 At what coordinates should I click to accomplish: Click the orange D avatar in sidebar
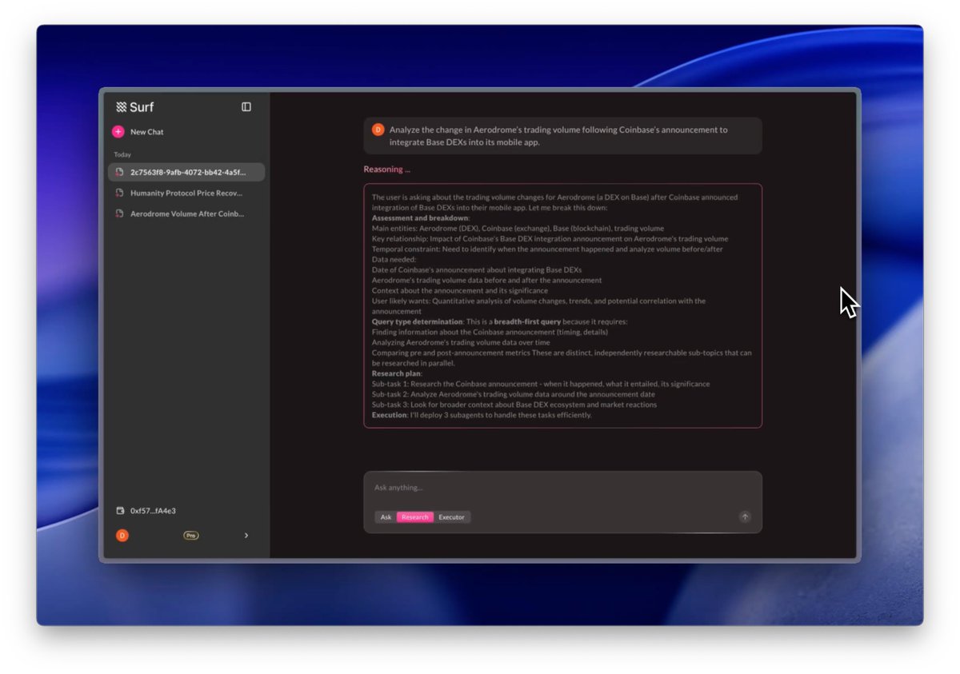tap(122, 536)
